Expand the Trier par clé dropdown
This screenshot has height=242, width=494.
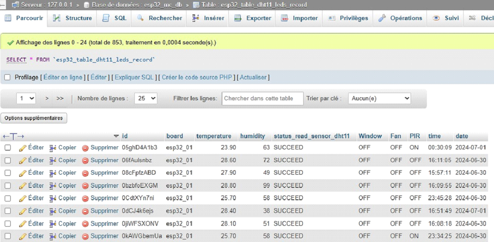[379, 98]
